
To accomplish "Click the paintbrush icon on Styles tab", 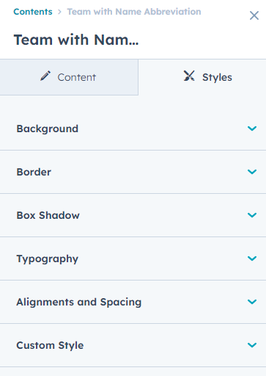I will coord(189,76).
